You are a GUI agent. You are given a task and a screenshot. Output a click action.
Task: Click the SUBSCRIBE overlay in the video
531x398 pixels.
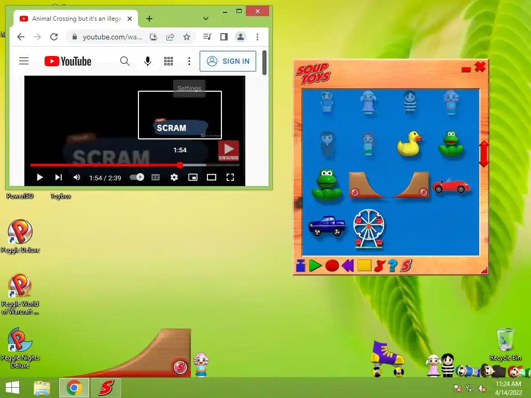point(229,151)
